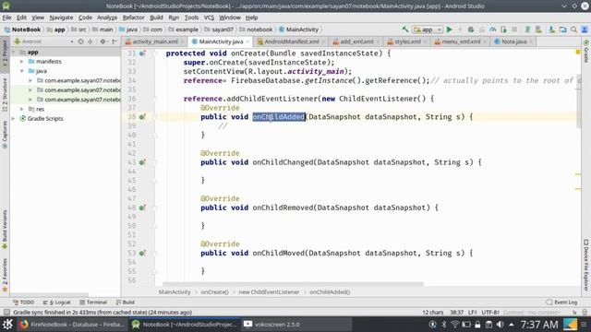Click the override gutter marker on line 53
This screenshot has height=332, width=591.
pyautogui.click(x=142, y=254)
